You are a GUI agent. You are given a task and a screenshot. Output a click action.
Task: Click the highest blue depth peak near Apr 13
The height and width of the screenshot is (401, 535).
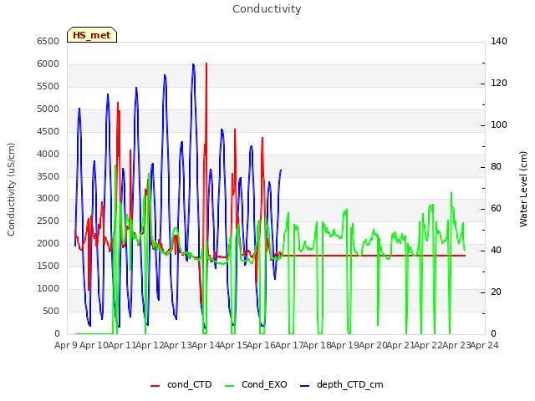(x=193, y=65)
